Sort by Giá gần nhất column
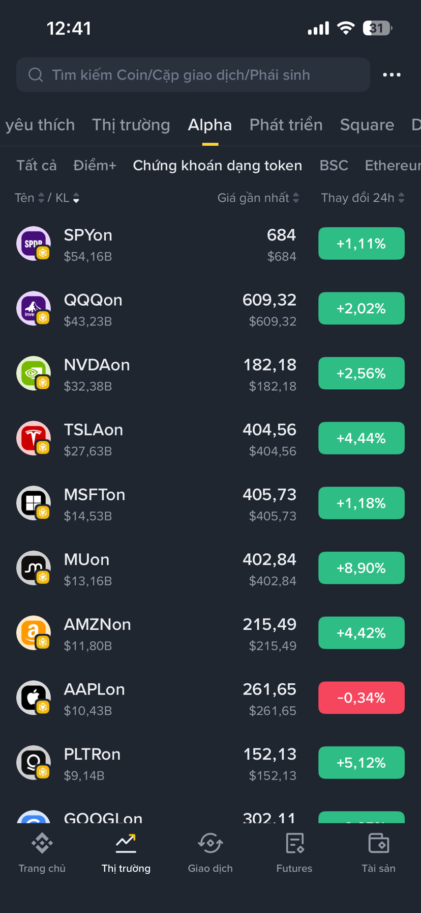421x913 pixels. tap(258, 198)
